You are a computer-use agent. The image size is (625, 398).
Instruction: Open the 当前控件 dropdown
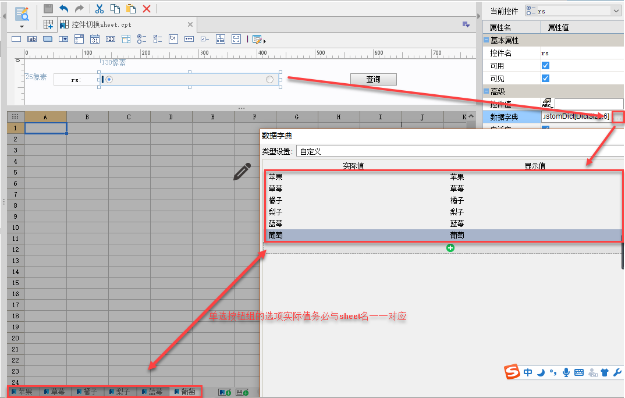[x=616, y=10]
